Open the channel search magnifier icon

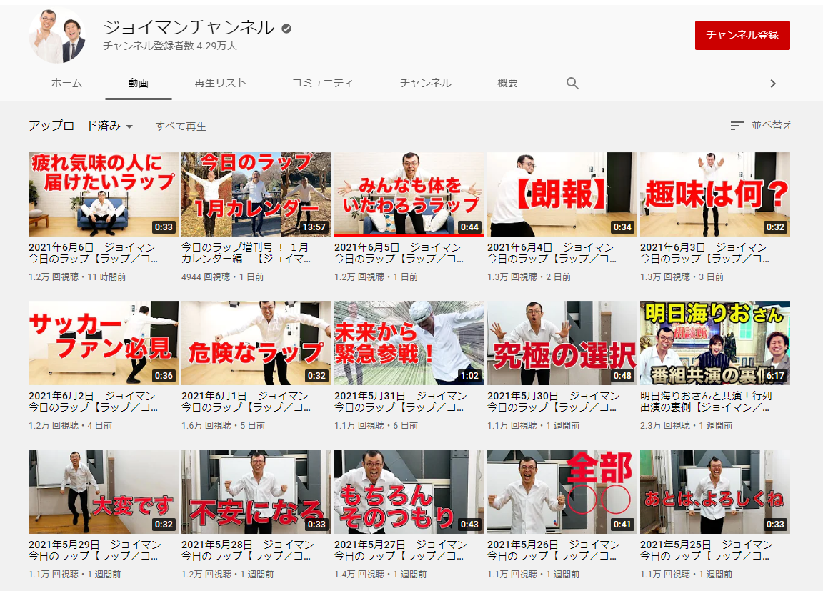[572, 84]
